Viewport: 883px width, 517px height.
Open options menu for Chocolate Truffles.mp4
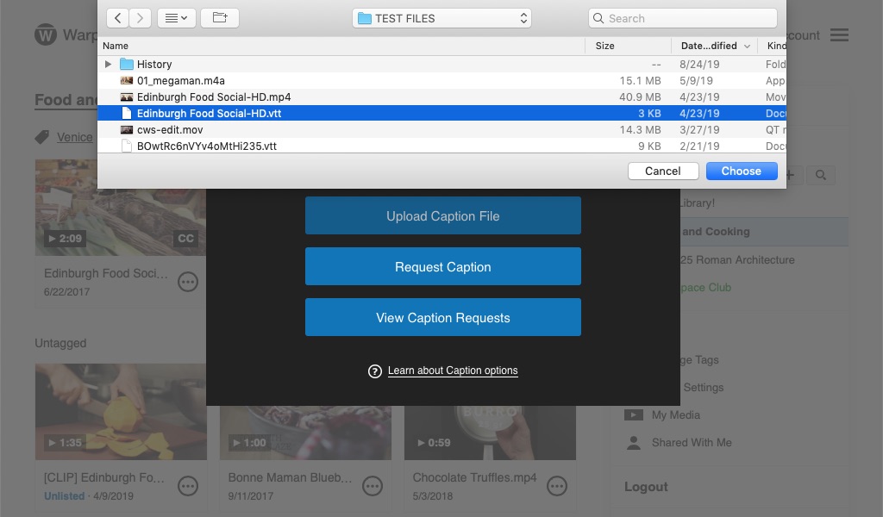pos(557,486)
